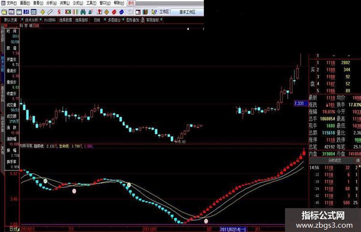Open the colored grid board icon
The image size is (361, 232).
coord(68,12)
